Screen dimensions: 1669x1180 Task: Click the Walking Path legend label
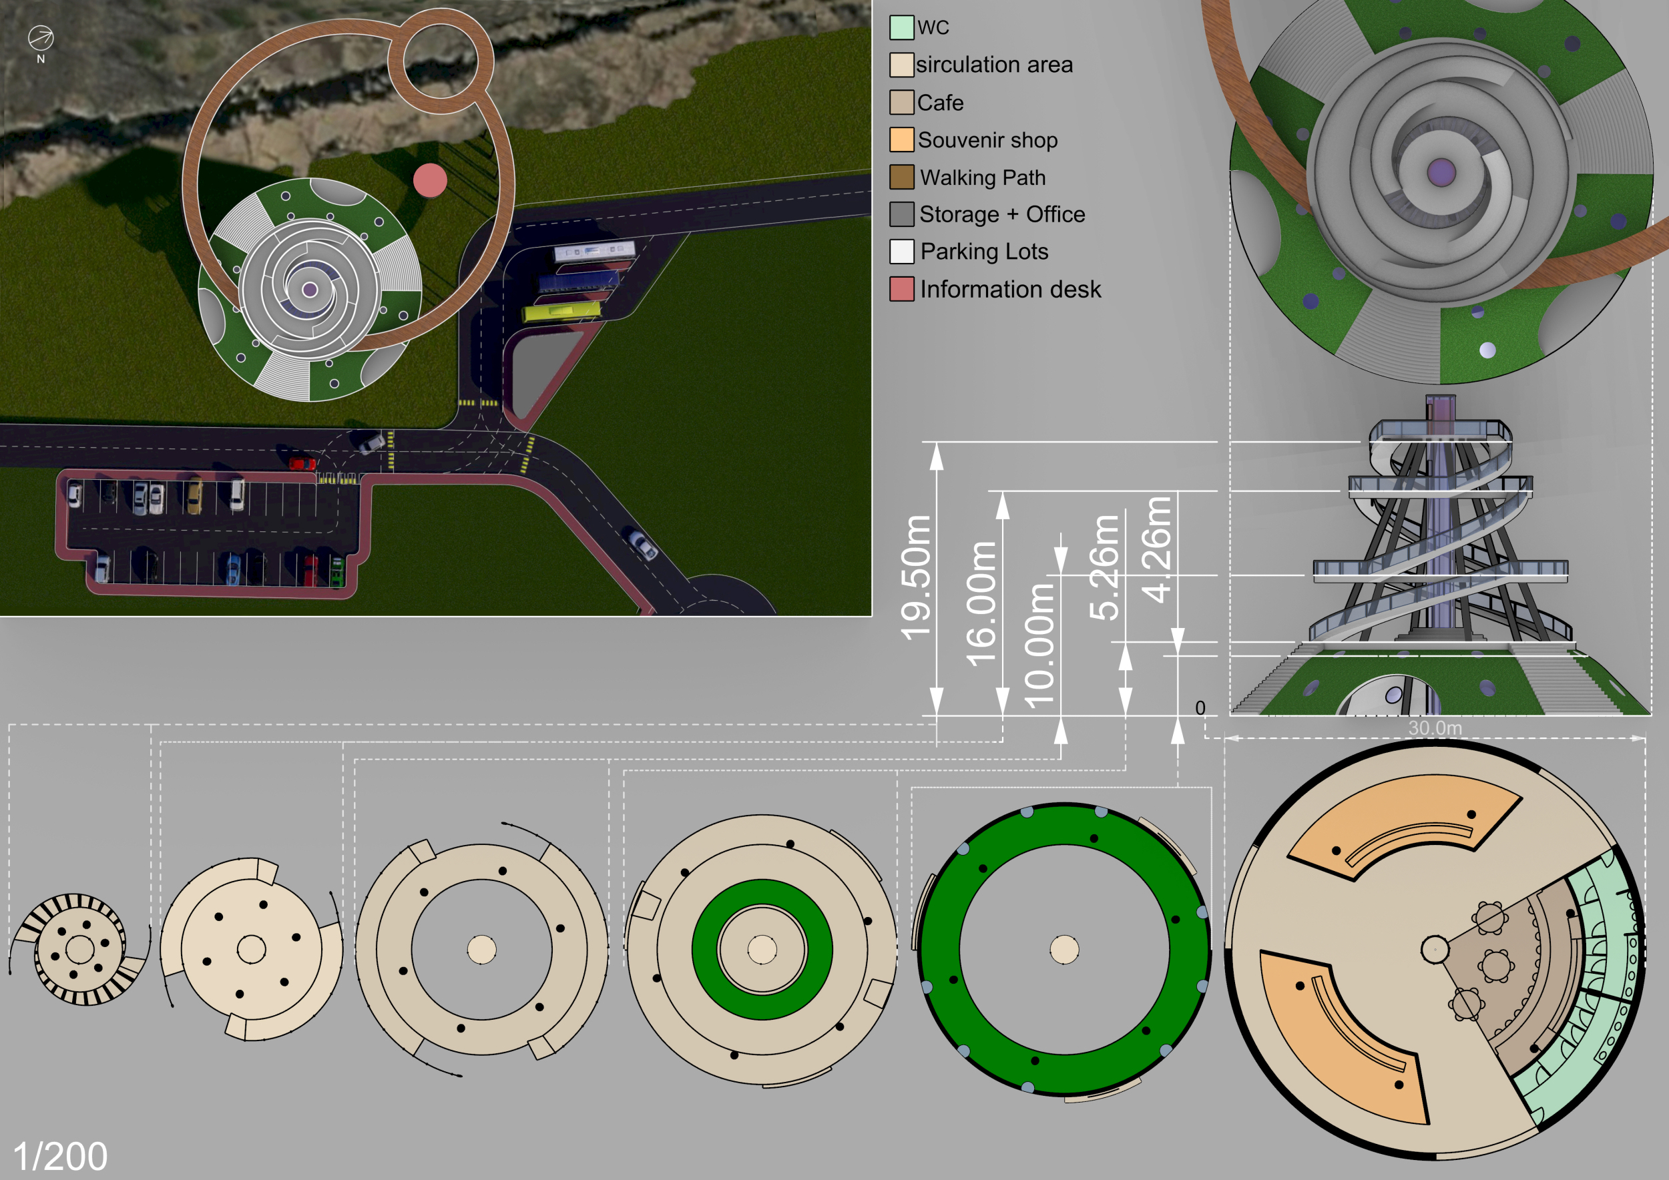(x=983, y=178)
